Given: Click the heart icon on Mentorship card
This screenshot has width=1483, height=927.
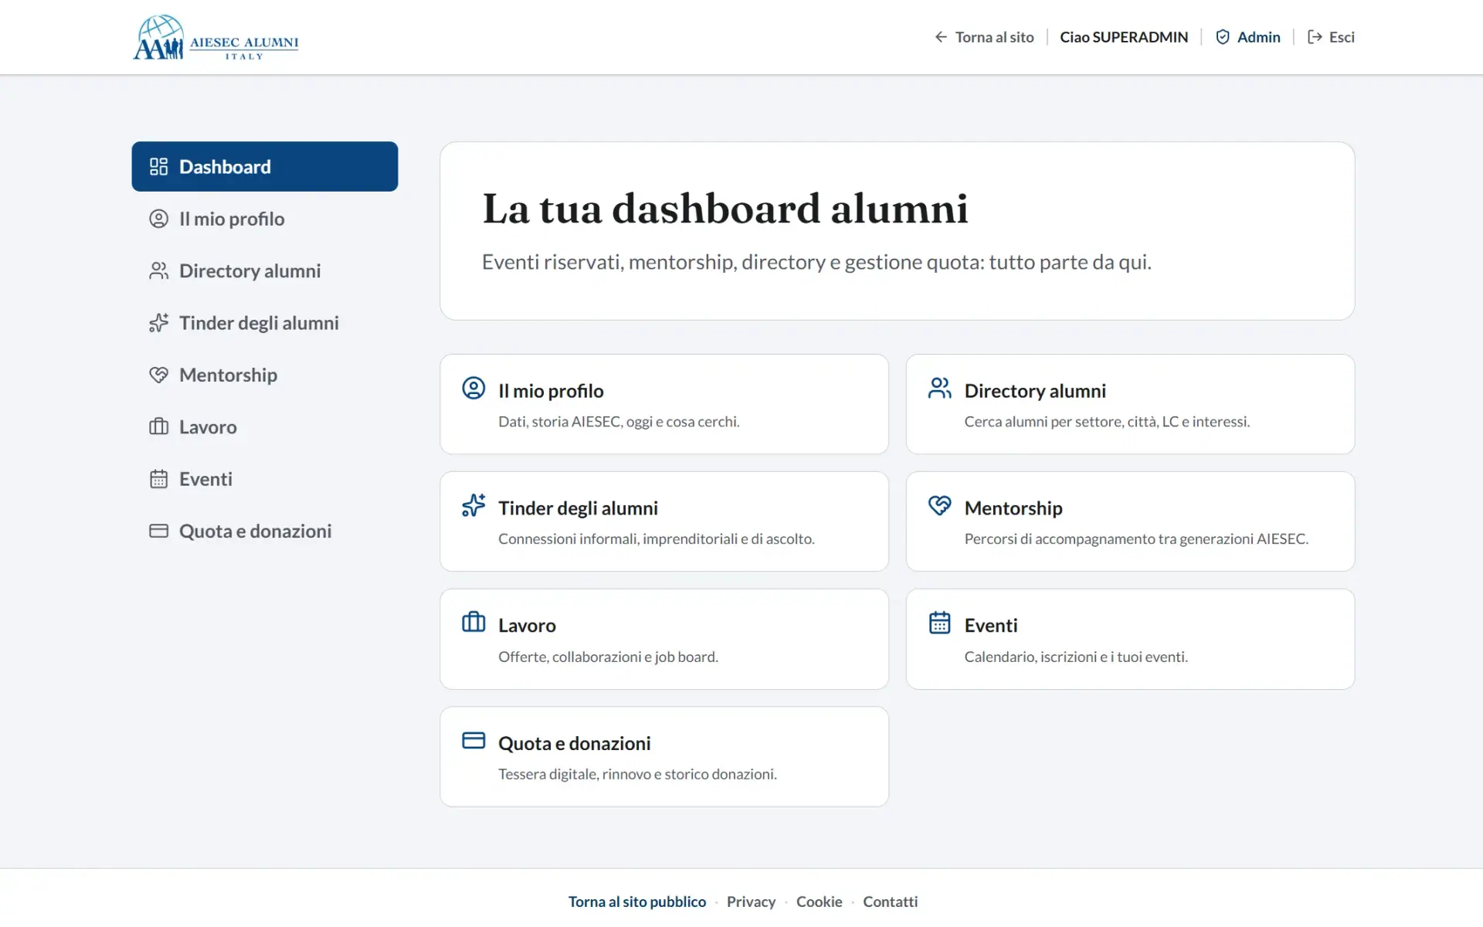Looking at the screenshot, I should point(939,505).
